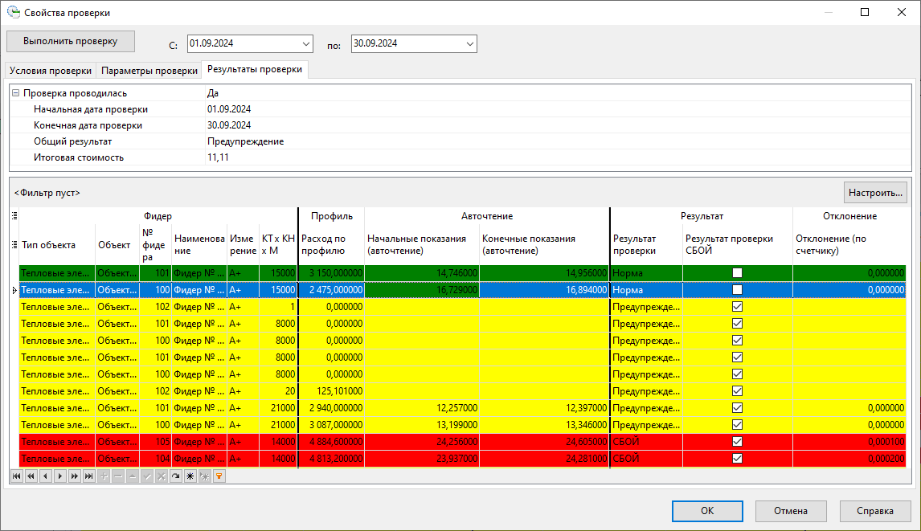Image resolution: width=921 pixels, height=531 pixels.
Task: Go to previous record arrow
Action: click(44, 476)
